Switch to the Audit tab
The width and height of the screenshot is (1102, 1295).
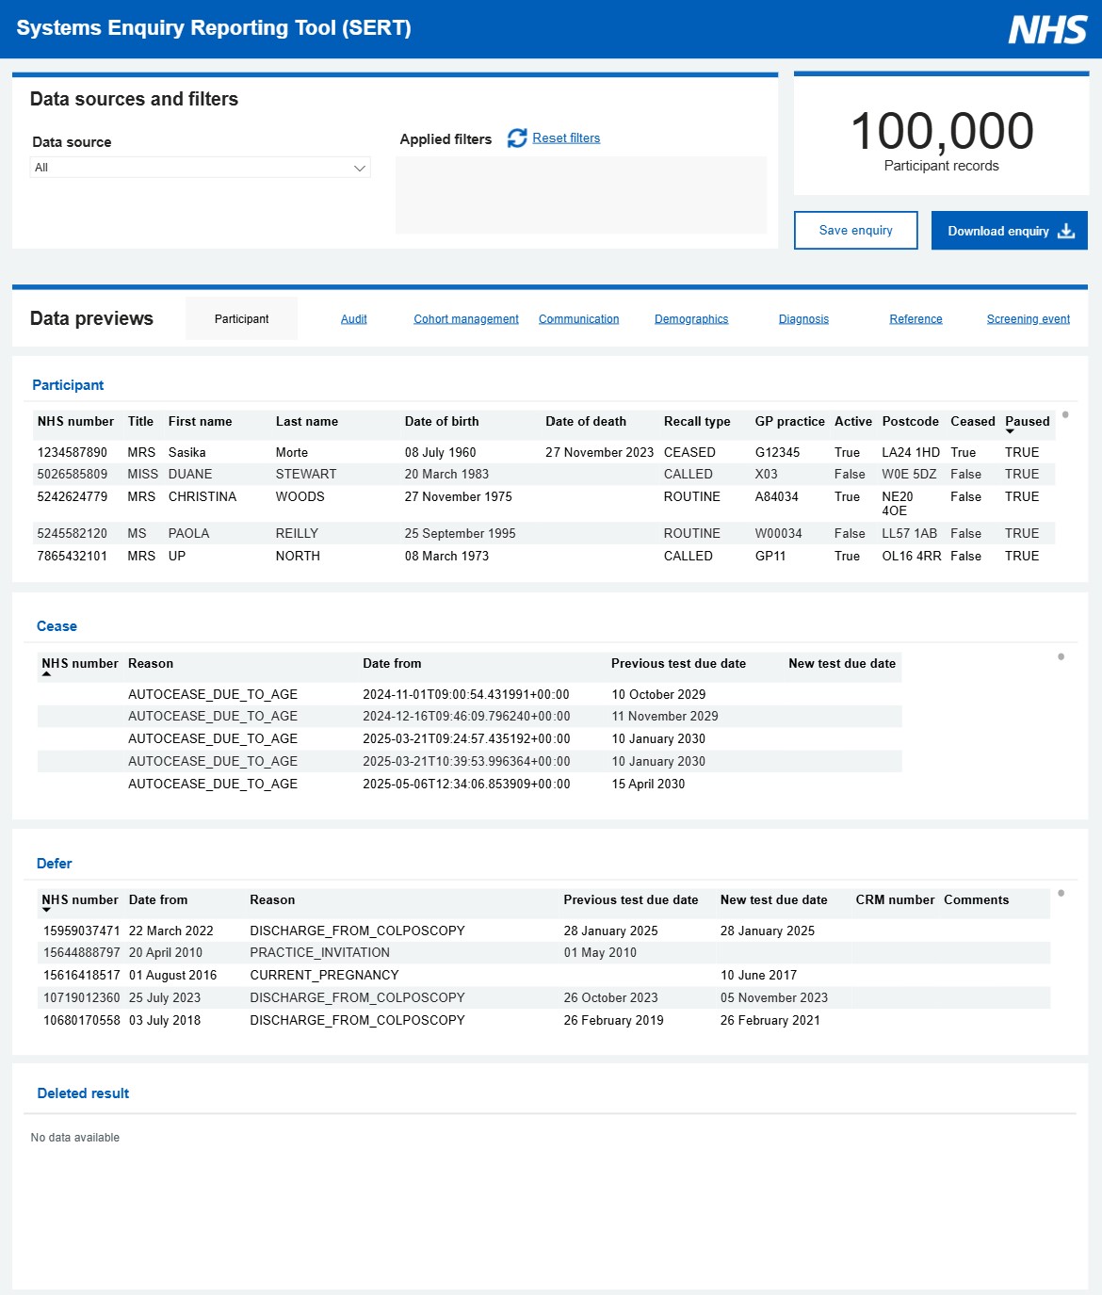click(353, 319)
